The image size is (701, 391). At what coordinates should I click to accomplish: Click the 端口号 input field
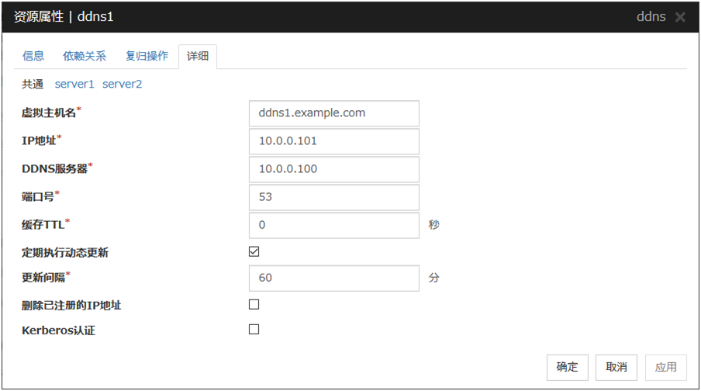[x=334, y=197]
